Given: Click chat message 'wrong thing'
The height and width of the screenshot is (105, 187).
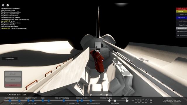Looking at the screenshot, I should tap(16, 12).
